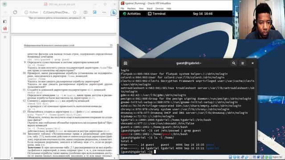This screenshot has height=160, width=285.
Task: Click the terminal title 'guest@tgabriel:~'
Action: pos(189,63)
